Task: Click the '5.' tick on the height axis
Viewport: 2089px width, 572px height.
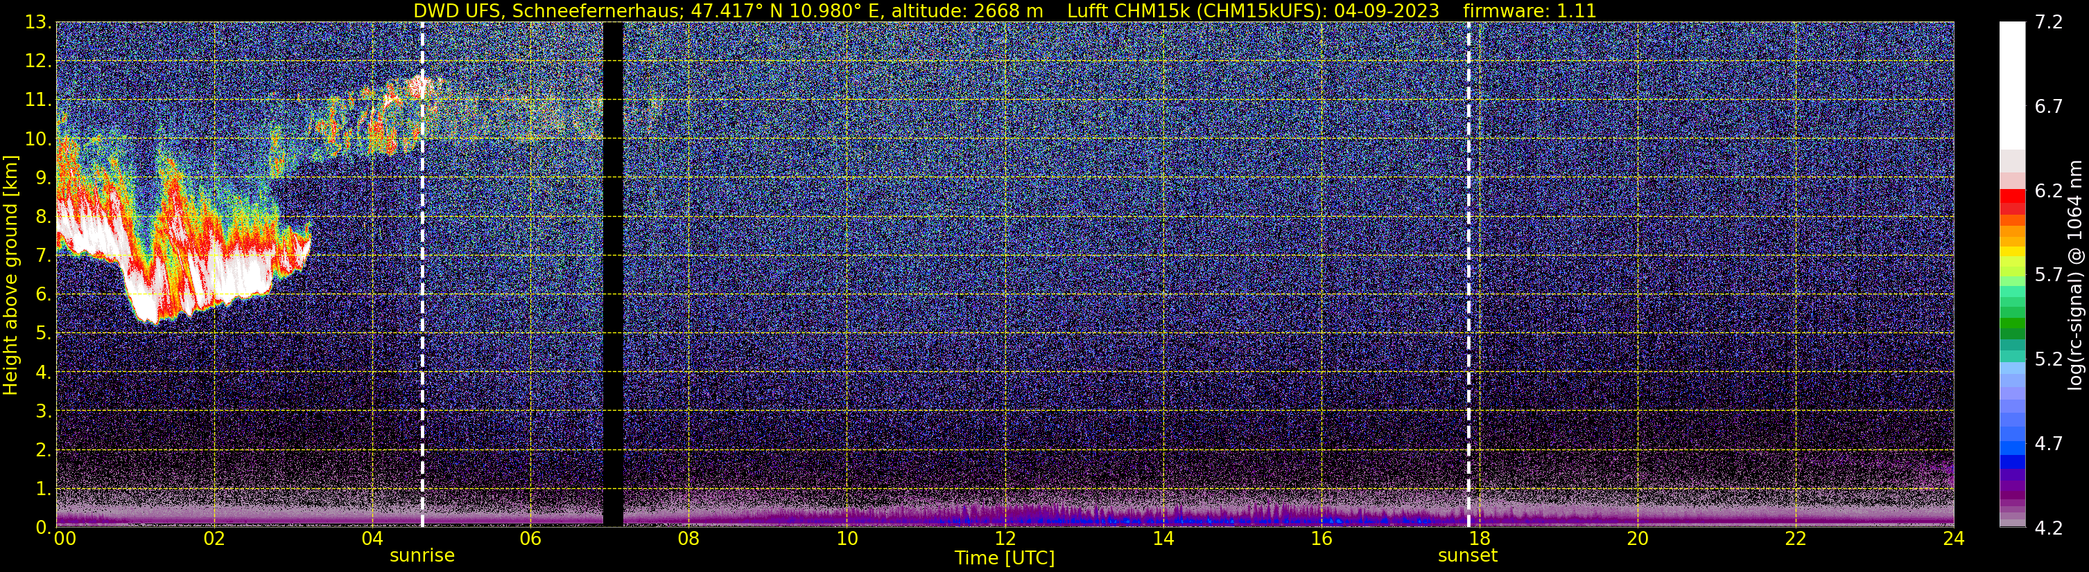Action: coord(43,334)
